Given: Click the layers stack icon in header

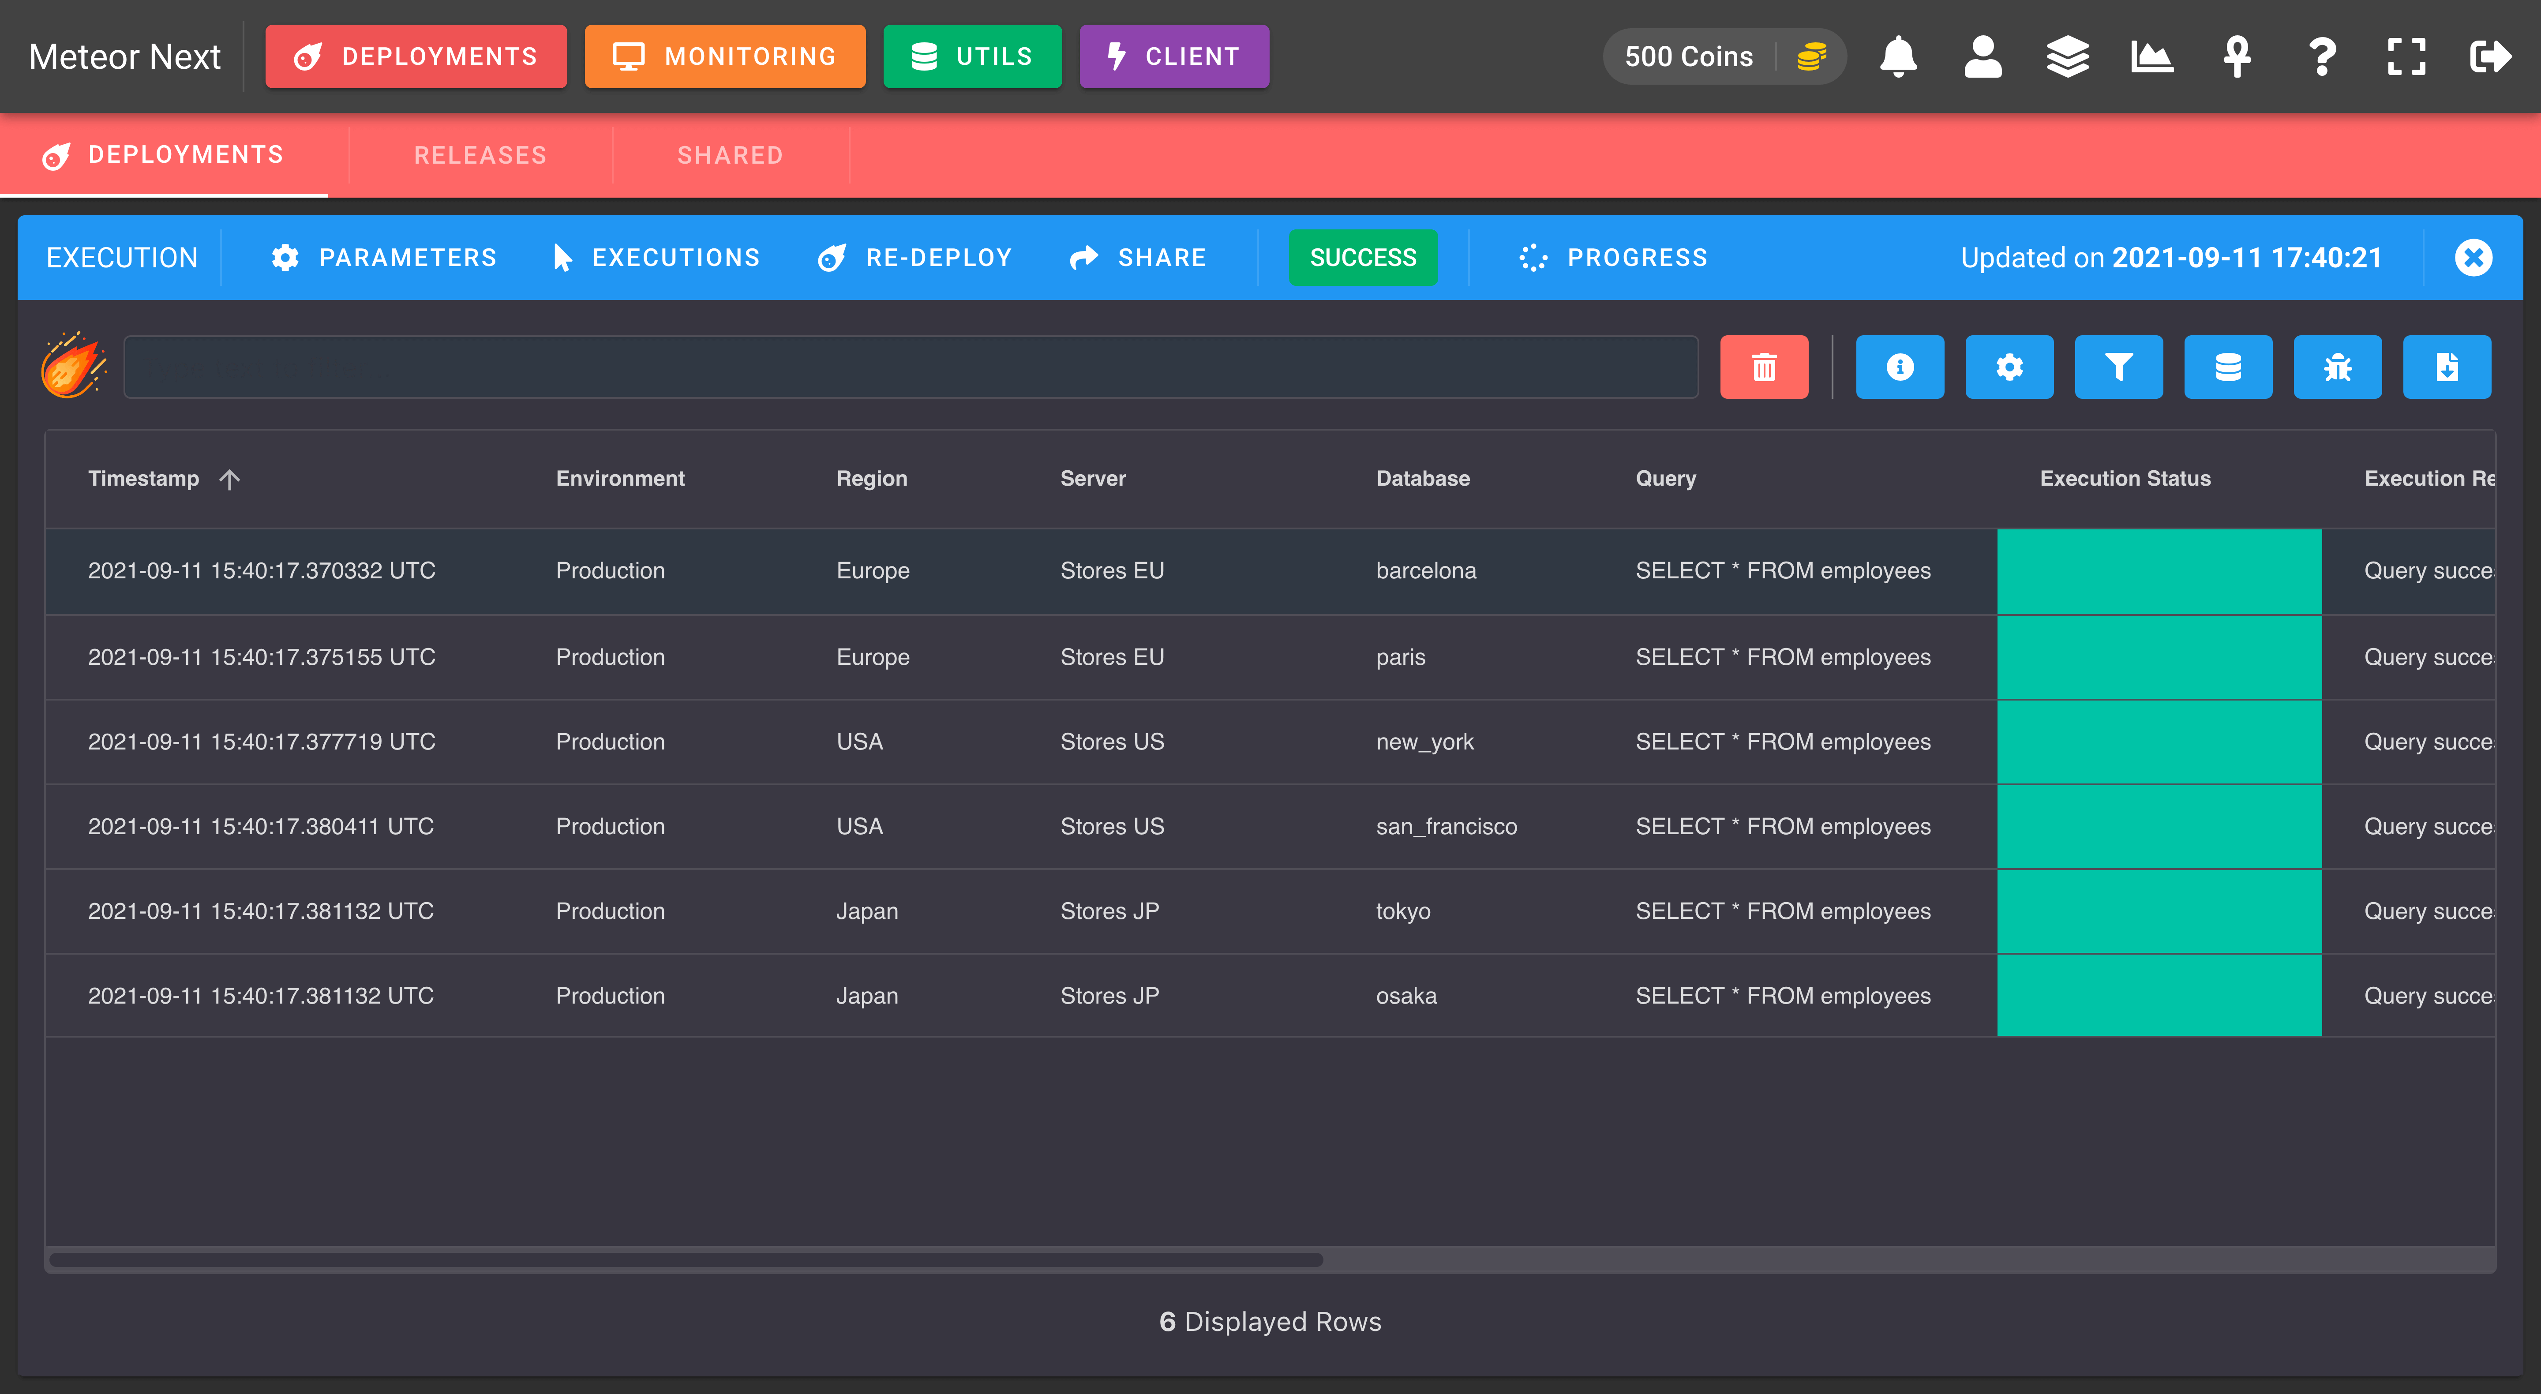Looking at the screenshot, I should [x=2068, y=56].
